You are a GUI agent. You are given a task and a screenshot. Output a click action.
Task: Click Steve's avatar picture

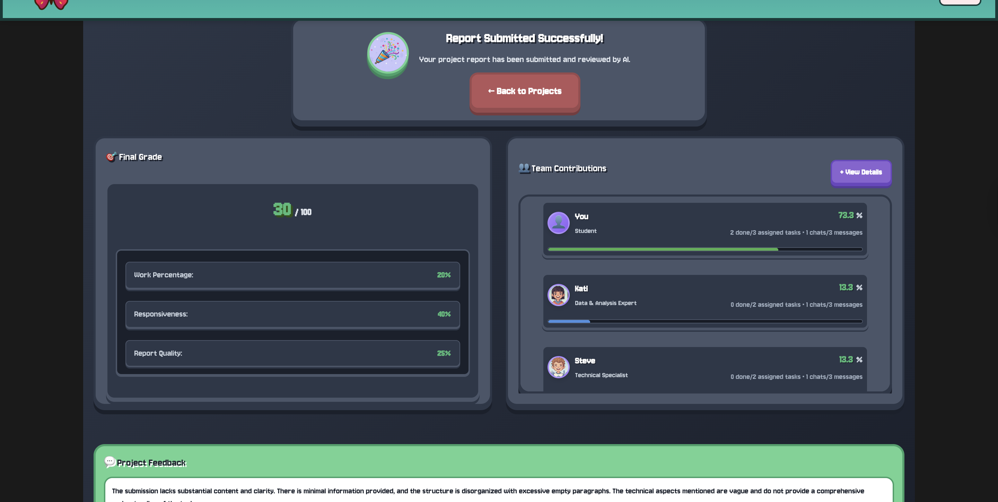[x=558, y=367]
